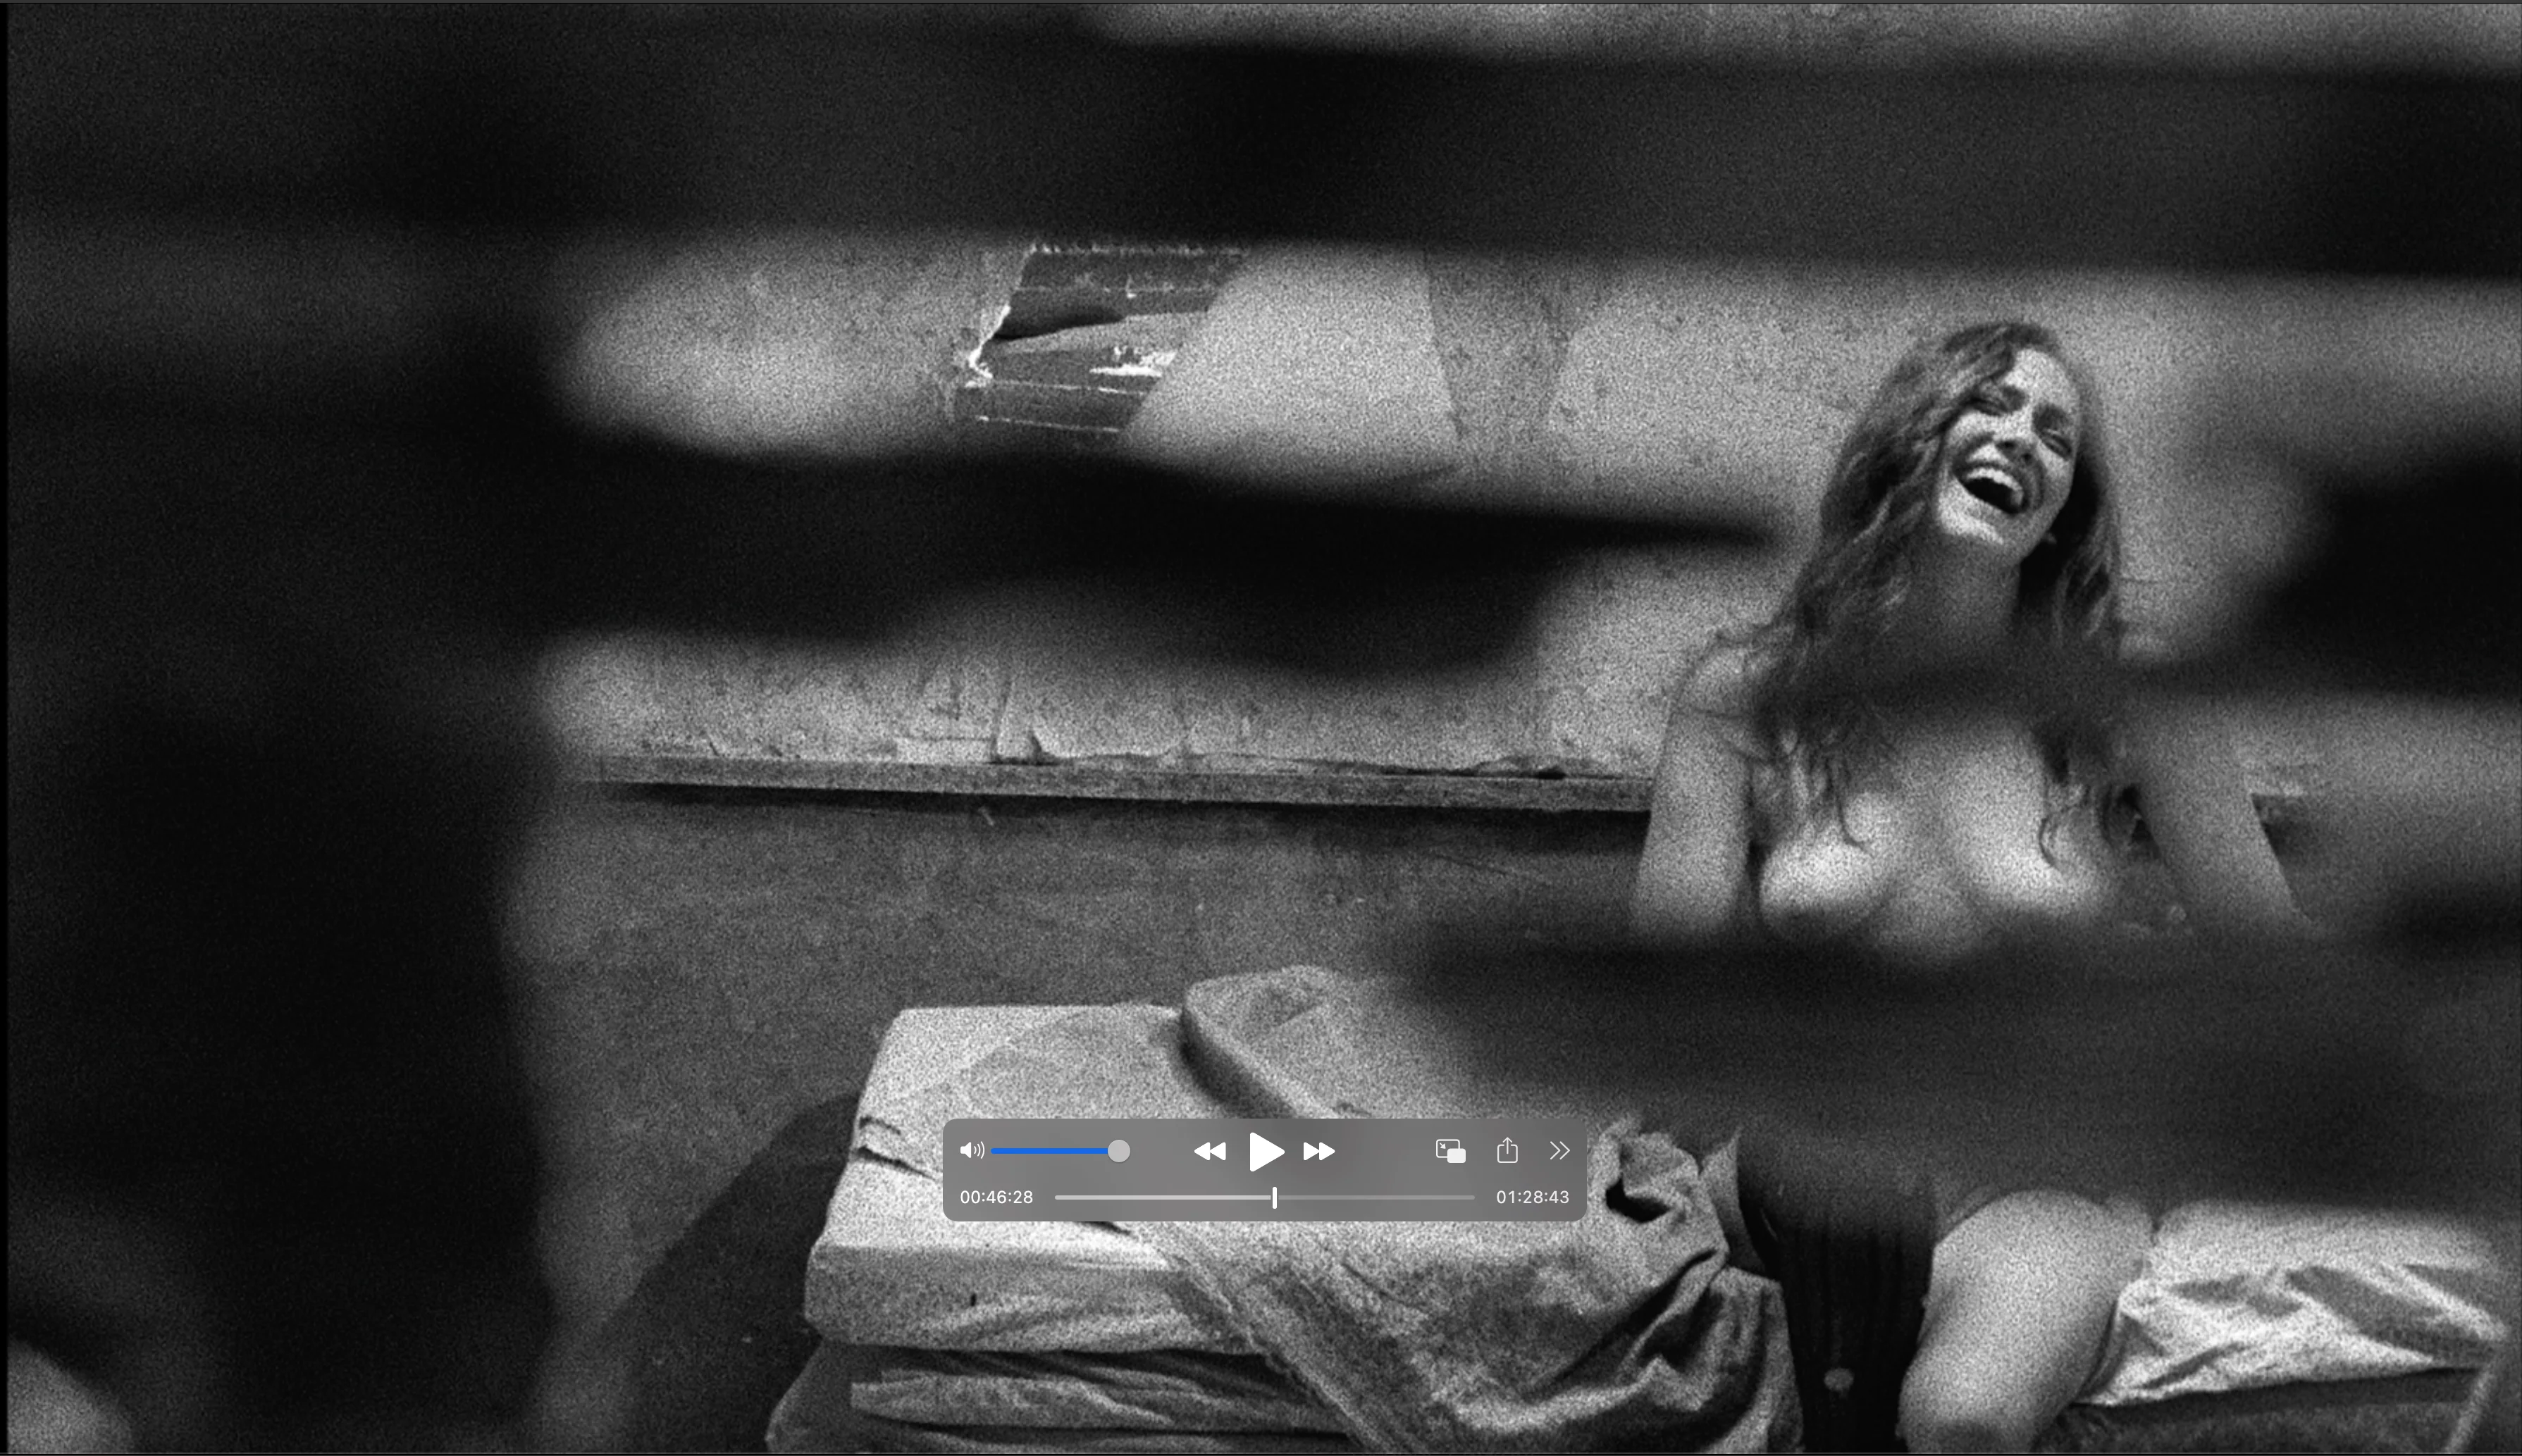Open the share menu icon
Screen dimensions: 2522x1456
(x=1507, y=1150)
